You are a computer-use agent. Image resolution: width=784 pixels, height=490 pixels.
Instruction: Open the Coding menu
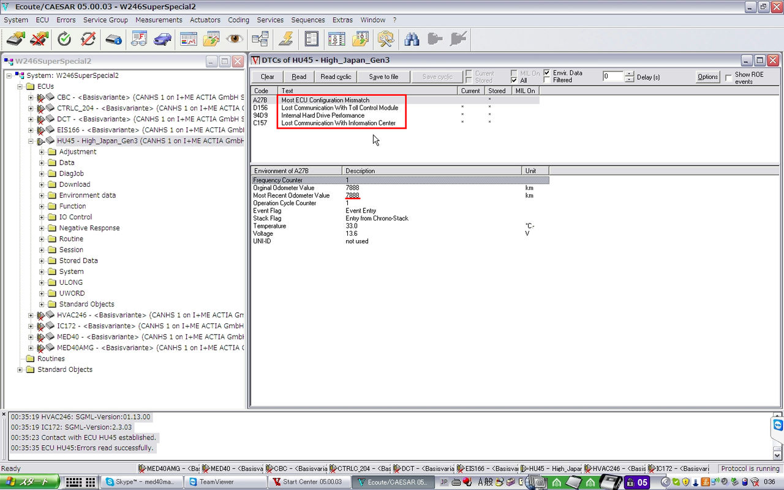coord(238,20)
